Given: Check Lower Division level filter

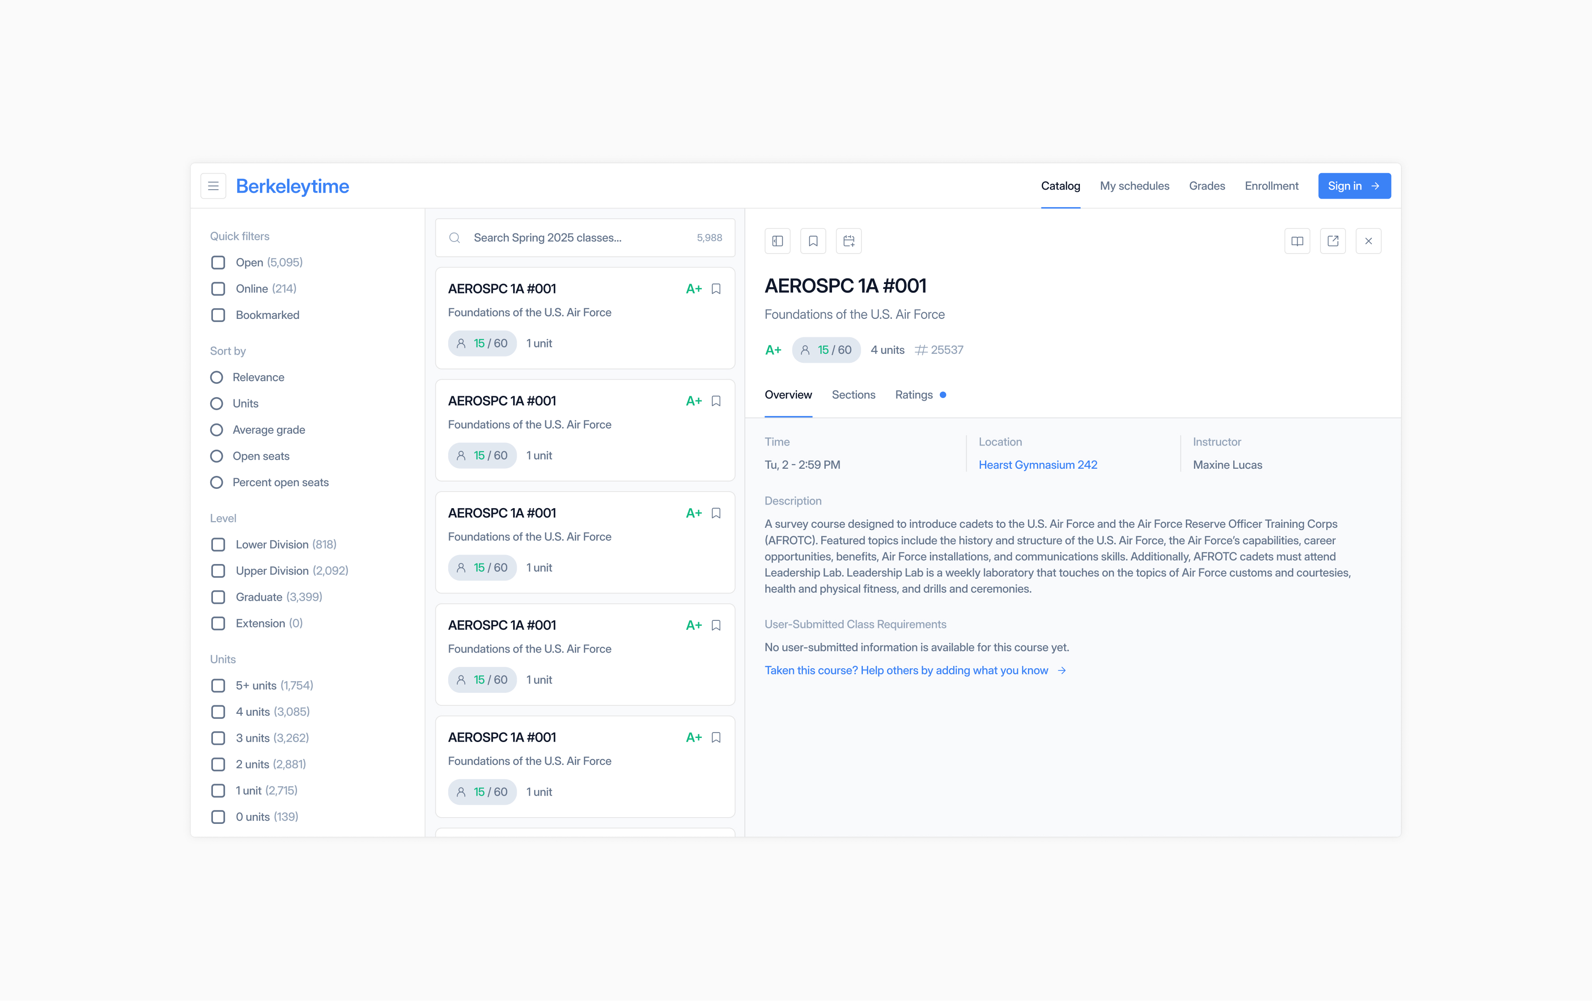Looking at the screenshot, I should pos(218,544).
